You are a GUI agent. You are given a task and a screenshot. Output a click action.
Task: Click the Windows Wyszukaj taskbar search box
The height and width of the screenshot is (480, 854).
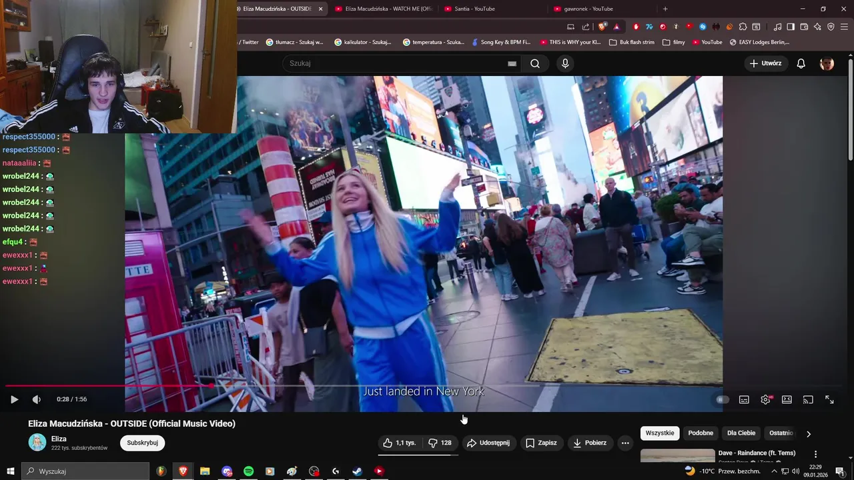[x=85, y=471]
